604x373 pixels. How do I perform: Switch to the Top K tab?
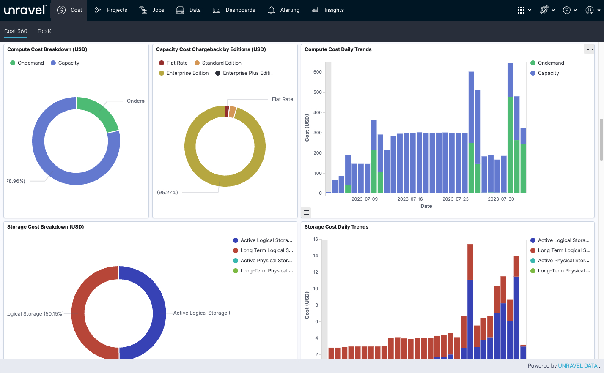coord(44,31)
